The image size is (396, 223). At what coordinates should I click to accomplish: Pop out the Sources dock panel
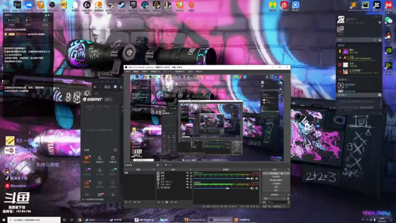(191, 169)
